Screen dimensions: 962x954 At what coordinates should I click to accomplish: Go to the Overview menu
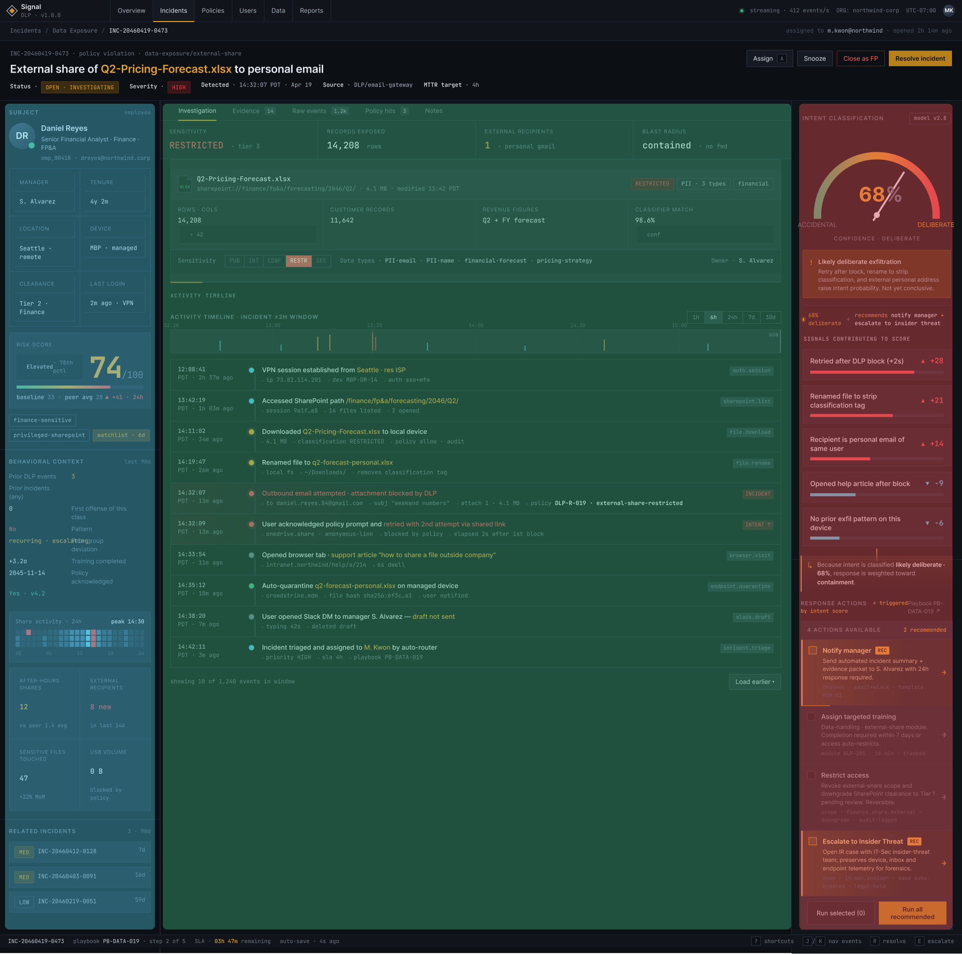point(131,11)
